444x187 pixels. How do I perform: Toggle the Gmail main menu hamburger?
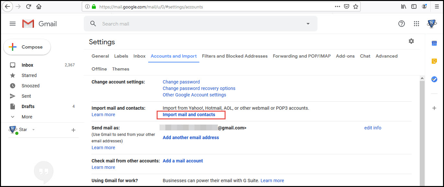click(13, 24)
